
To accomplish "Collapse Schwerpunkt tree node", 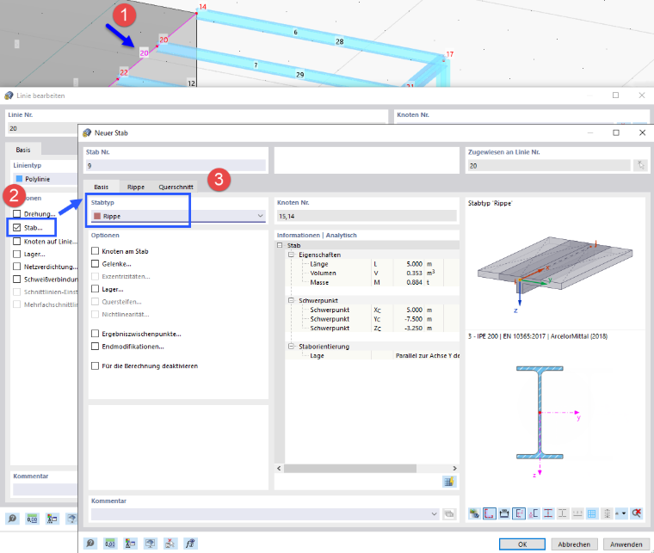I will 291,300.
